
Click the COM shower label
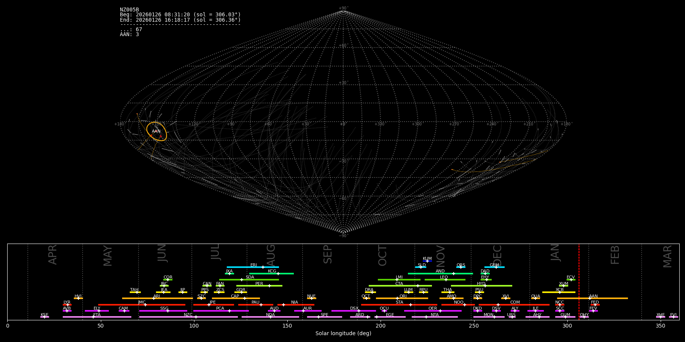[x=515, y=302]
